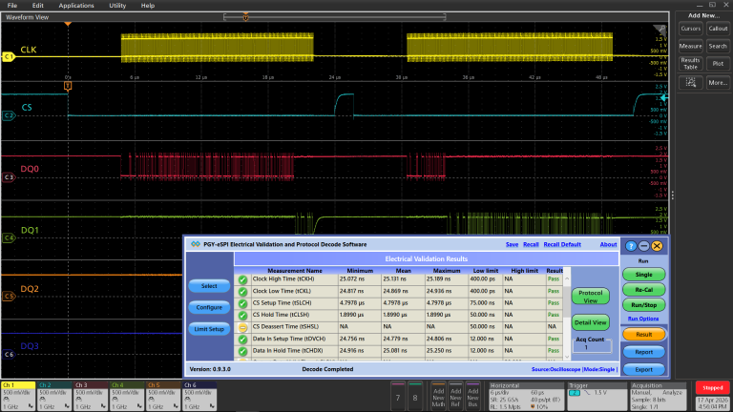Click the results table scroll-down arrow
Image resolution: width=733 pixels, height=412 pixels.
(567, 357)
